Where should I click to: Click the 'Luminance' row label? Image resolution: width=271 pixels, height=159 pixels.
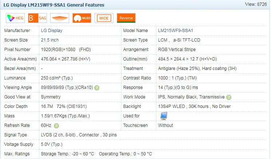coord(15,78)
